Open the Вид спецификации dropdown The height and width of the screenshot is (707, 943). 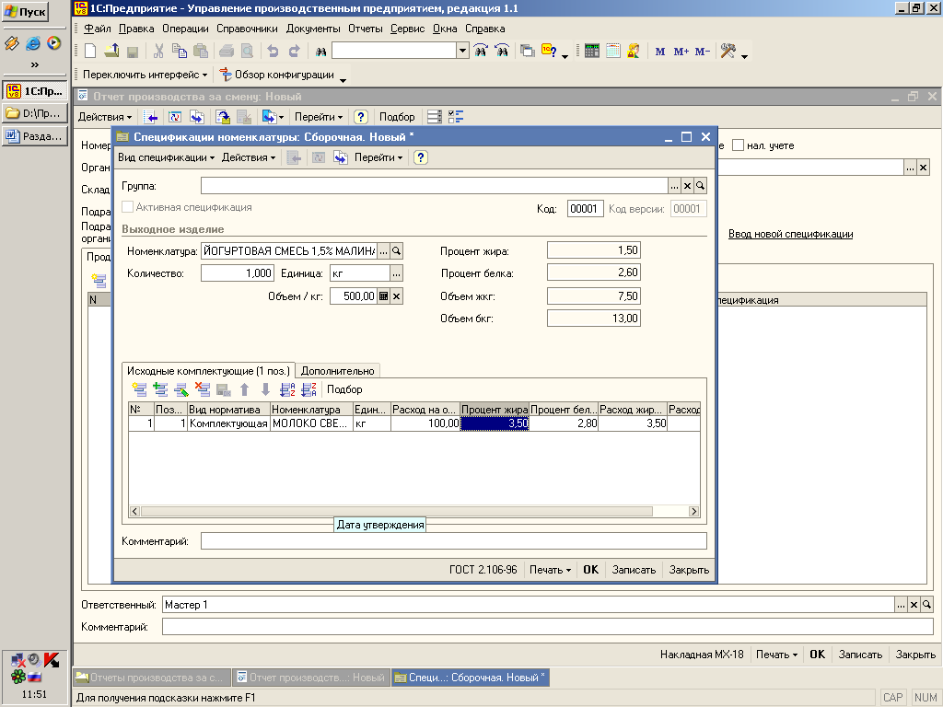[x=166, y=157]
